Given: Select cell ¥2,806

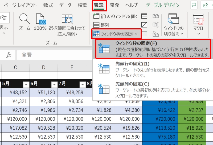Looking at the screenshot, I should point(44,102).
